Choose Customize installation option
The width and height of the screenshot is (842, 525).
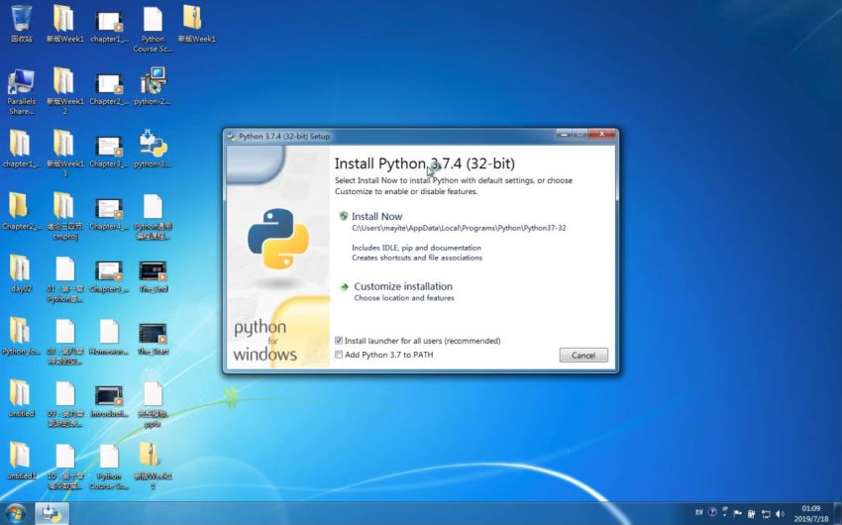coord(403,286)
